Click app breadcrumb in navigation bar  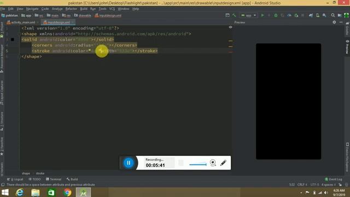tap(26, 15)
